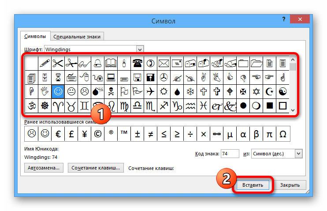Choose the open folder symbol
The width and height of the screenshot is (327, 211).
tap(256, 63)
